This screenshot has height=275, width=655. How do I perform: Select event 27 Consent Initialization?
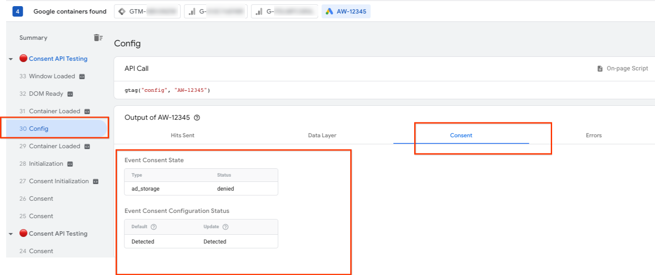[x=59, y=181]
